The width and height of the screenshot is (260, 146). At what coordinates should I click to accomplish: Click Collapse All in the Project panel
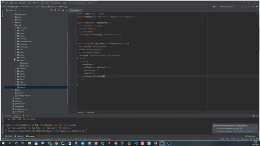tap(58, 11)
